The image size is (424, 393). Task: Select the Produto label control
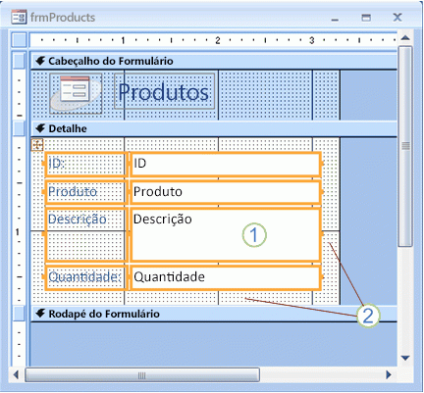coord(85,192)
